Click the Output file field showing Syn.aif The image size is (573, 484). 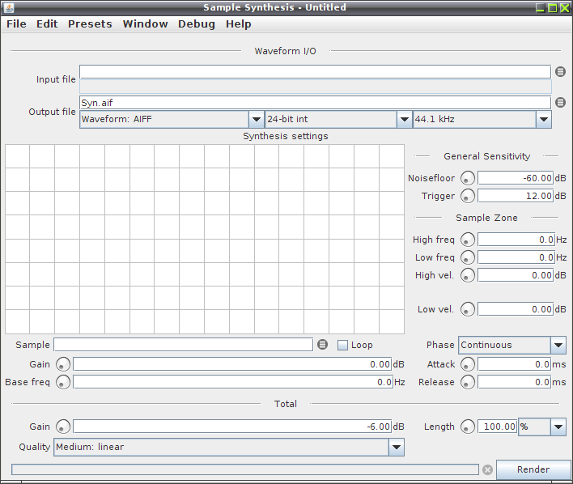click(315, 102)
